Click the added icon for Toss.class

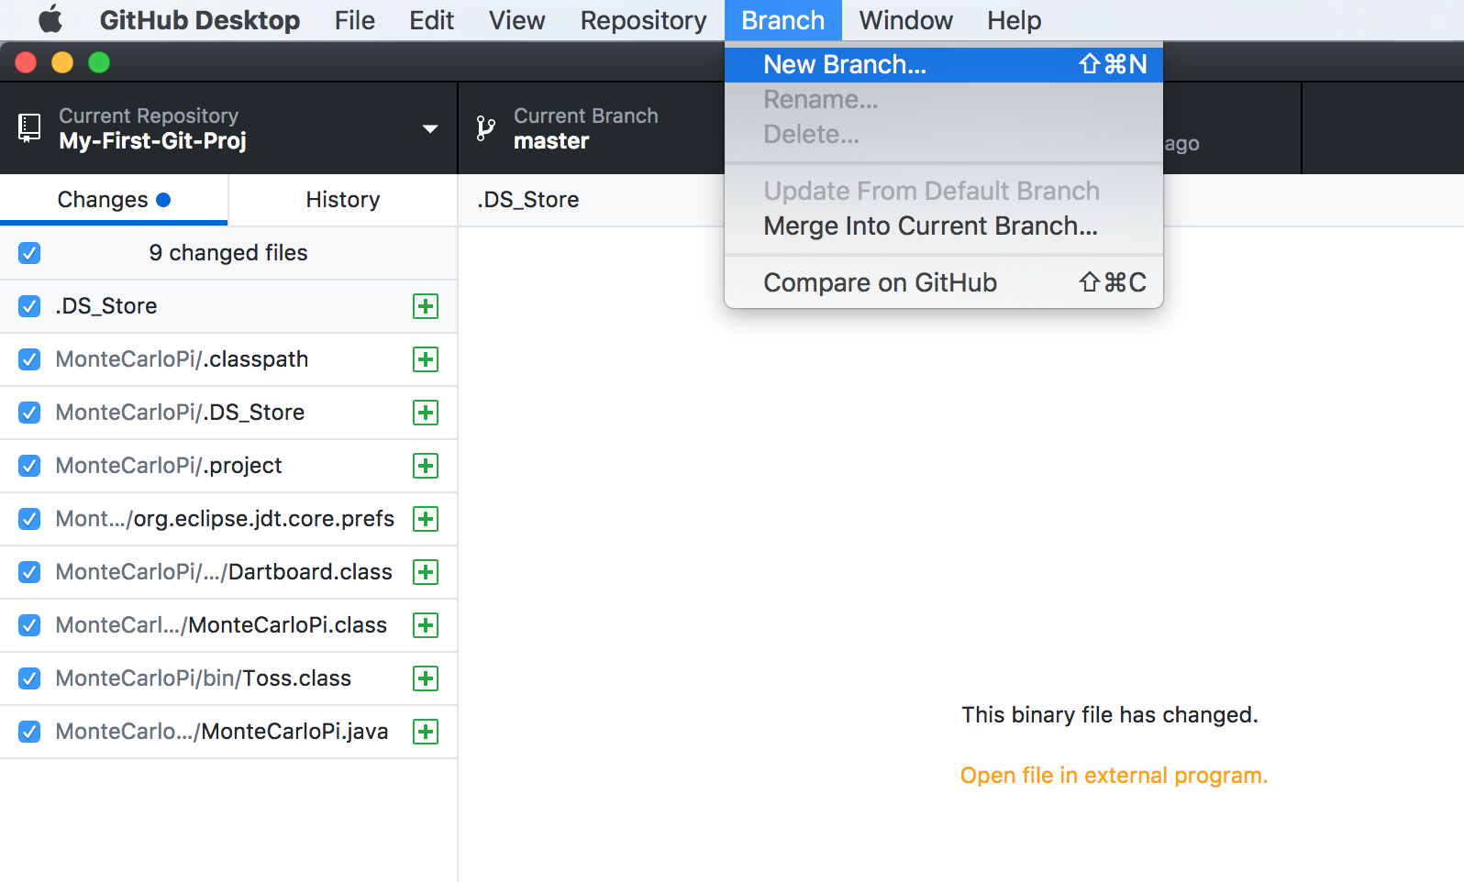426,678
